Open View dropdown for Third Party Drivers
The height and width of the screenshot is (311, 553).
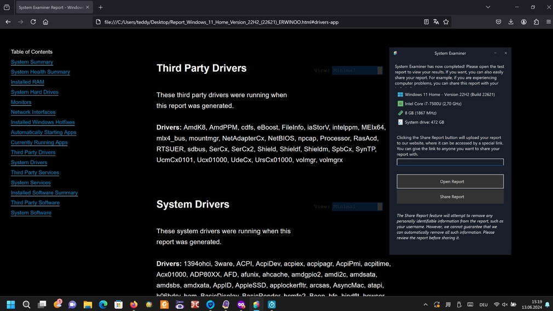357,70
